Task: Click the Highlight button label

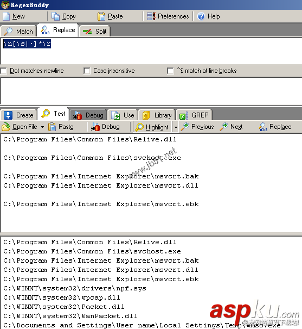Action: click(157, 127)
